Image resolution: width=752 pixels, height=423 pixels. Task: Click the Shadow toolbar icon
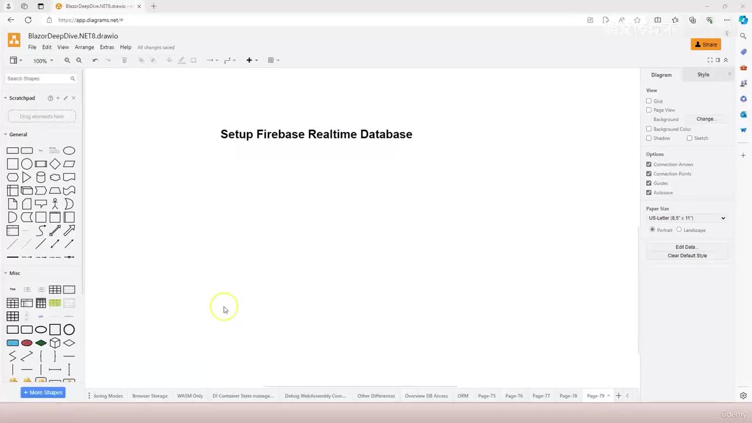tap(193, 61)
